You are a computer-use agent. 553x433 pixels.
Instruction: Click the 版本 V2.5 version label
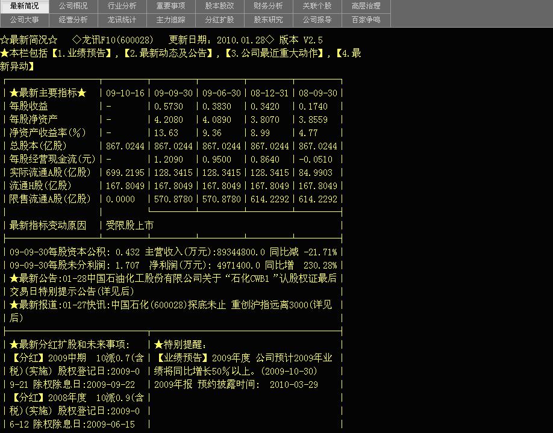tap(301, 40)
